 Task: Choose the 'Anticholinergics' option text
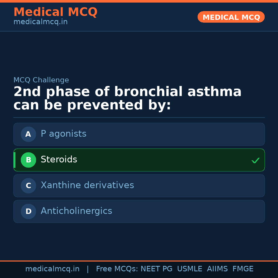click(76, 211)
